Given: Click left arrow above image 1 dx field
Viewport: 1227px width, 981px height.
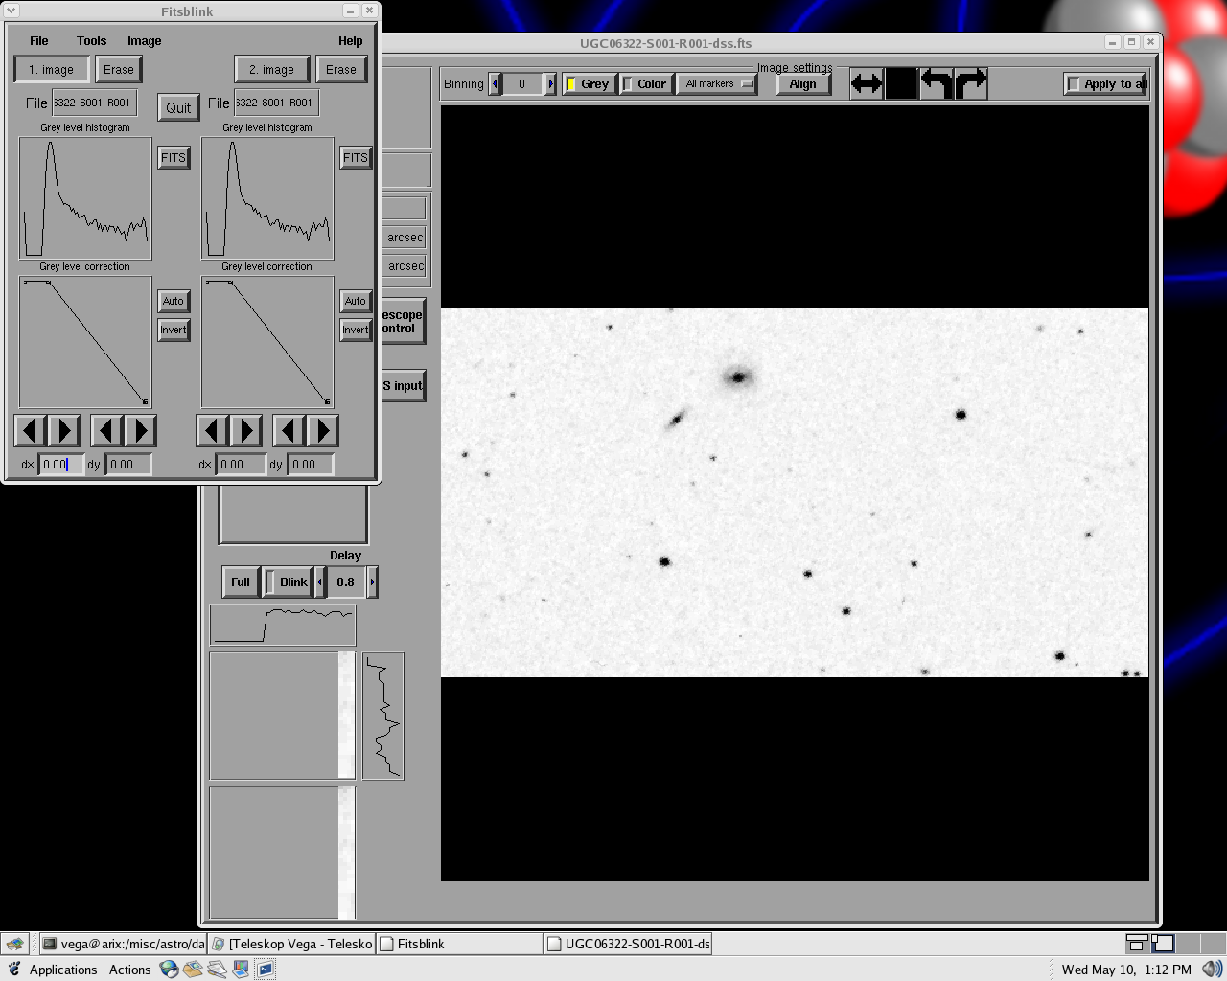Looking at the screenshot, I should pyautogui.click(x=30, y=430).
